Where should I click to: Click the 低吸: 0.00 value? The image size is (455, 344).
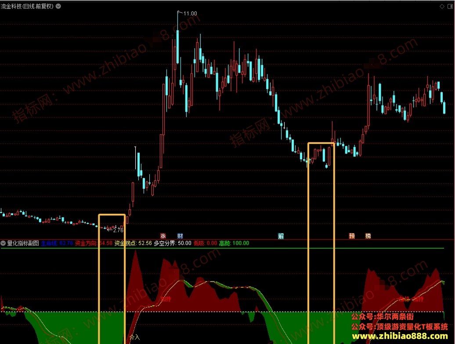pos(205,243)
